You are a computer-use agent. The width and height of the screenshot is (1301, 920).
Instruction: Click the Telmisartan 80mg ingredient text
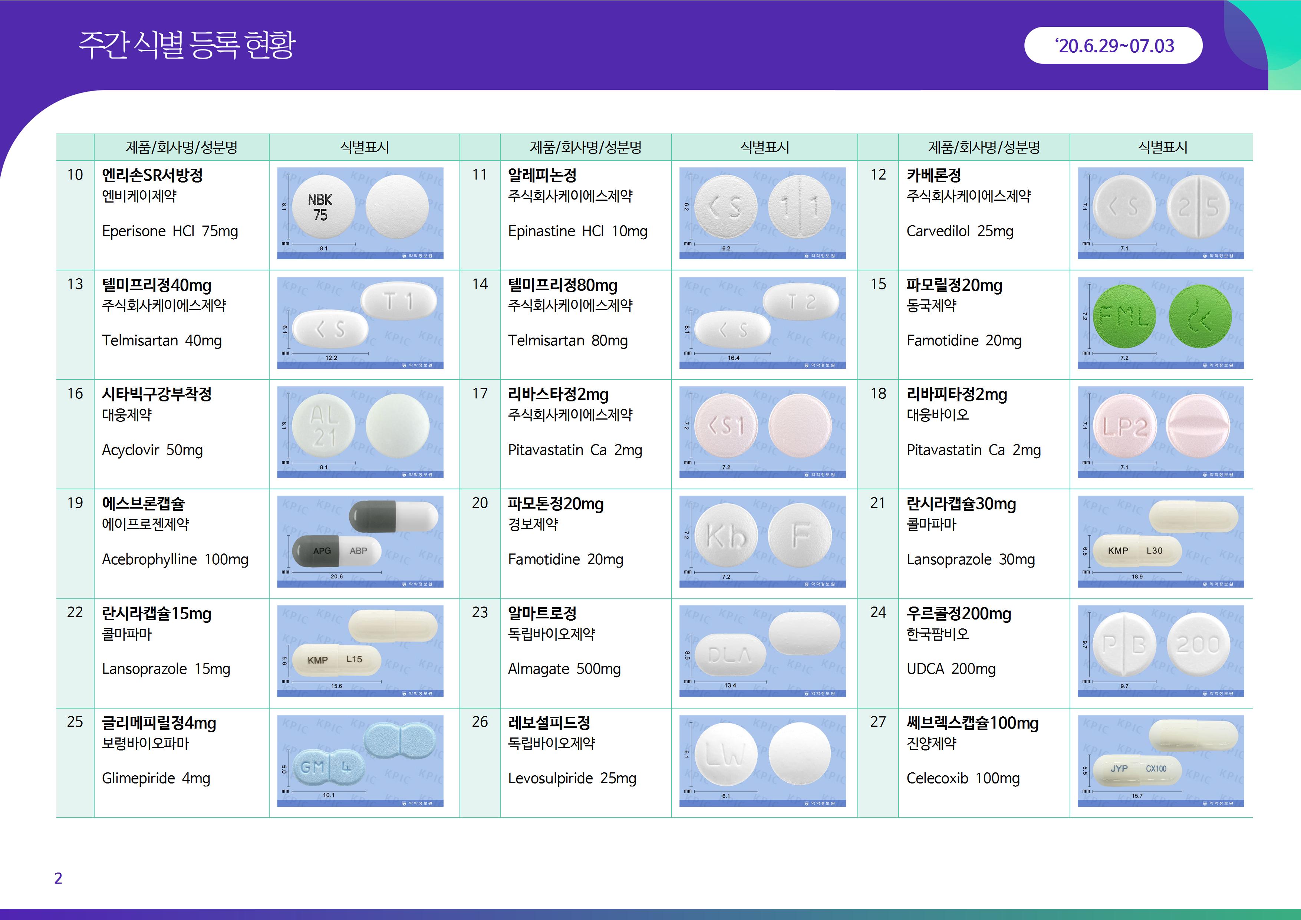pyautogui.click(x=567, y=341)
